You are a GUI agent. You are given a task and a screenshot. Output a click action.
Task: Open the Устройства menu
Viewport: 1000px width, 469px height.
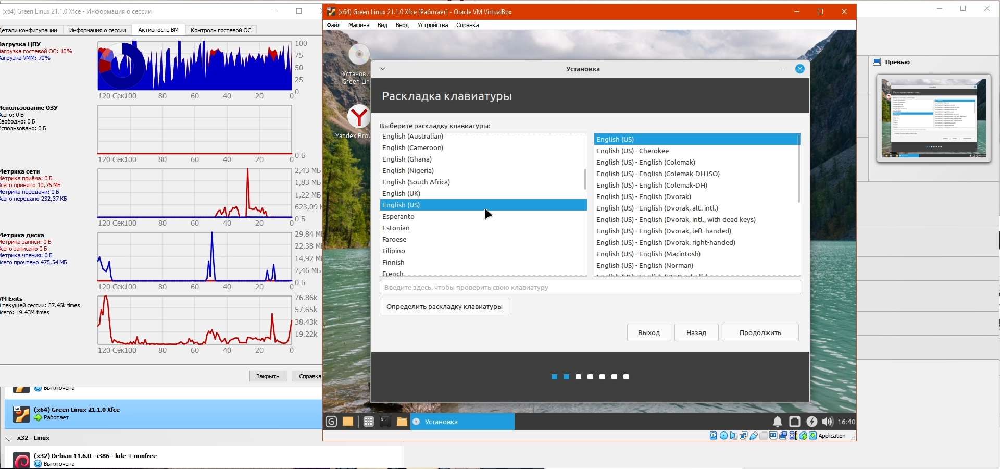[432, 25]
